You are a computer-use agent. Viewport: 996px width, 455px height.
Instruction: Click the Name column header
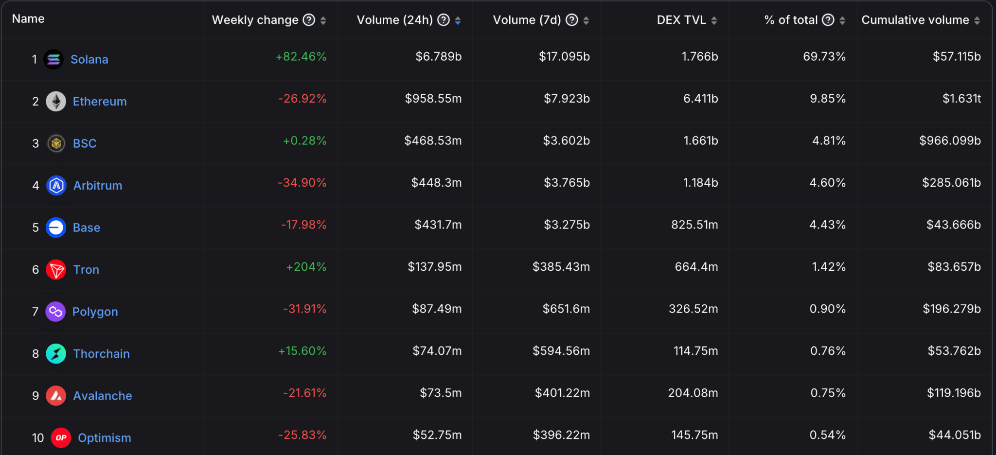click(28, 19)
